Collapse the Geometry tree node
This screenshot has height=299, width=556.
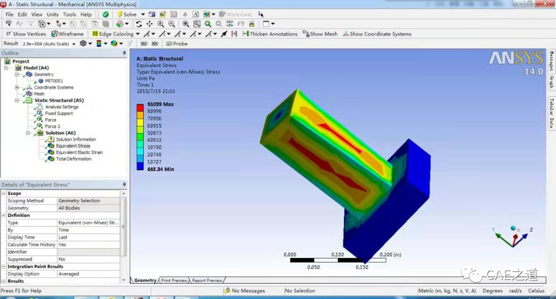(x=16, y=74)
